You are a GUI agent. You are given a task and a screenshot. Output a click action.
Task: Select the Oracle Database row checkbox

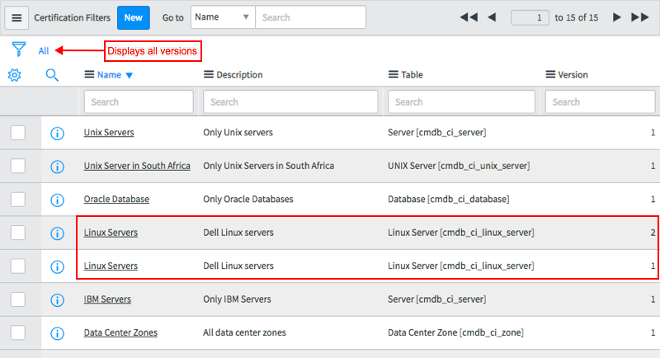pyautogui.click(x=17, y=199)
